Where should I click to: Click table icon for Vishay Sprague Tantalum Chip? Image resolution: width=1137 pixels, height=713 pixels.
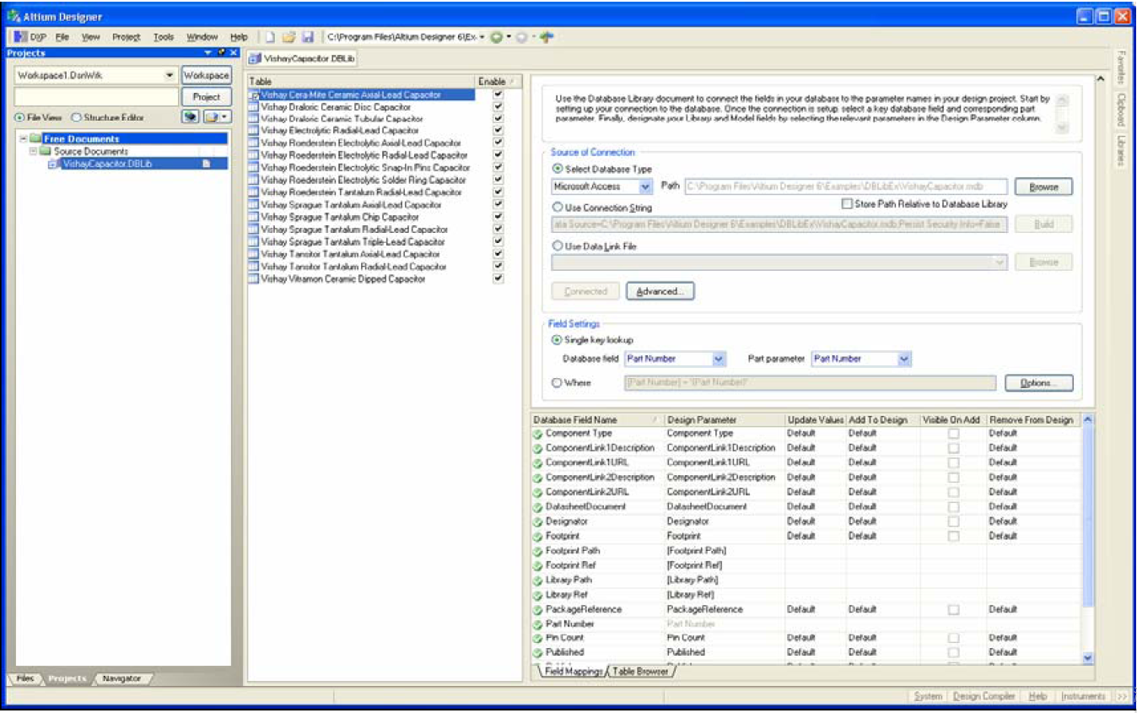pos(254,217)
